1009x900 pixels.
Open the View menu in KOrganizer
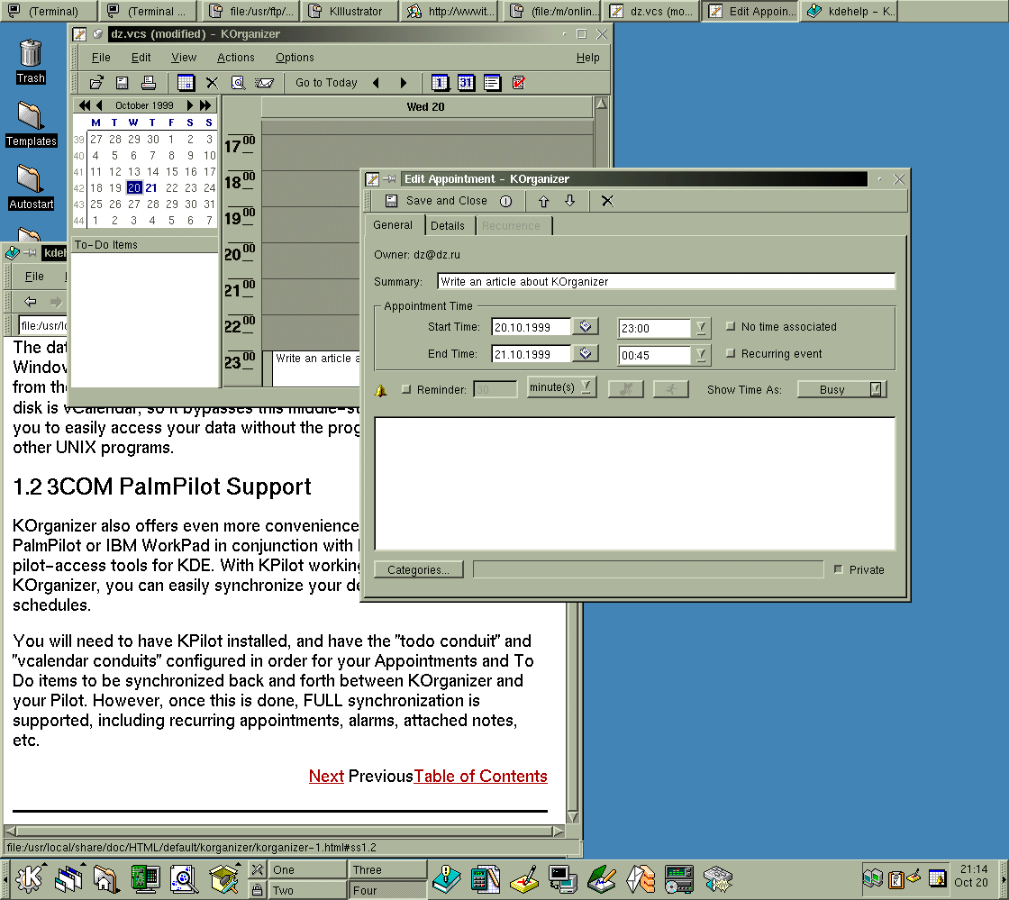pyautogui.click(x=184, y=58)
